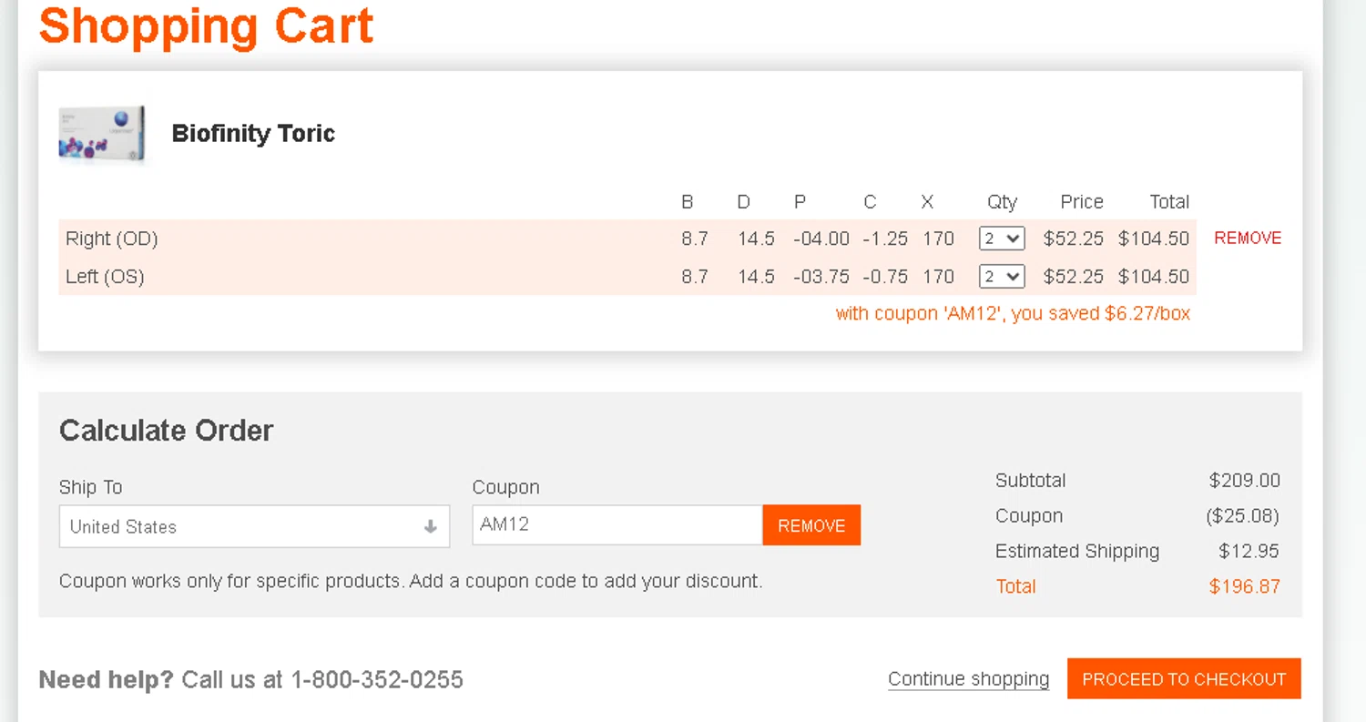Click PROCEED TO CHECKOUT
This screenshot has width=1366, height=722.
coord(1184,679)
